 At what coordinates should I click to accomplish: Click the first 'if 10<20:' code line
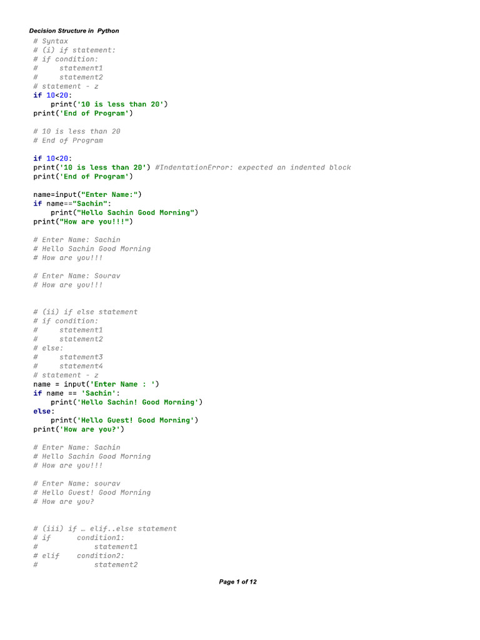52,95
